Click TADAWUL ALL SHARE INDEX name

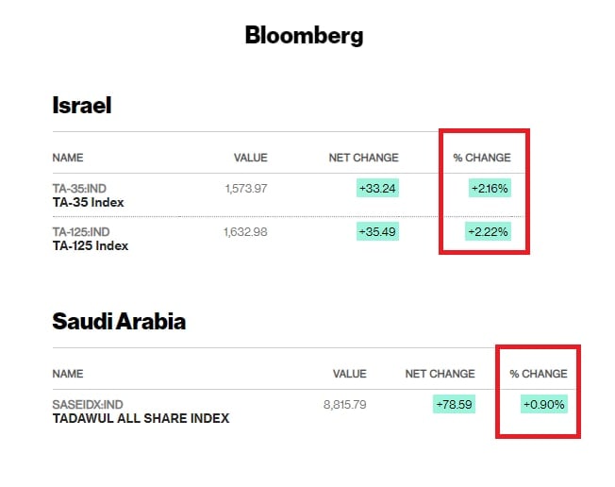tap(141, 418)
